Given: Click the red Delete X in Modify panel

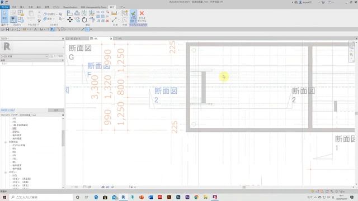Looking at the screenshot, I should (107, 21).
